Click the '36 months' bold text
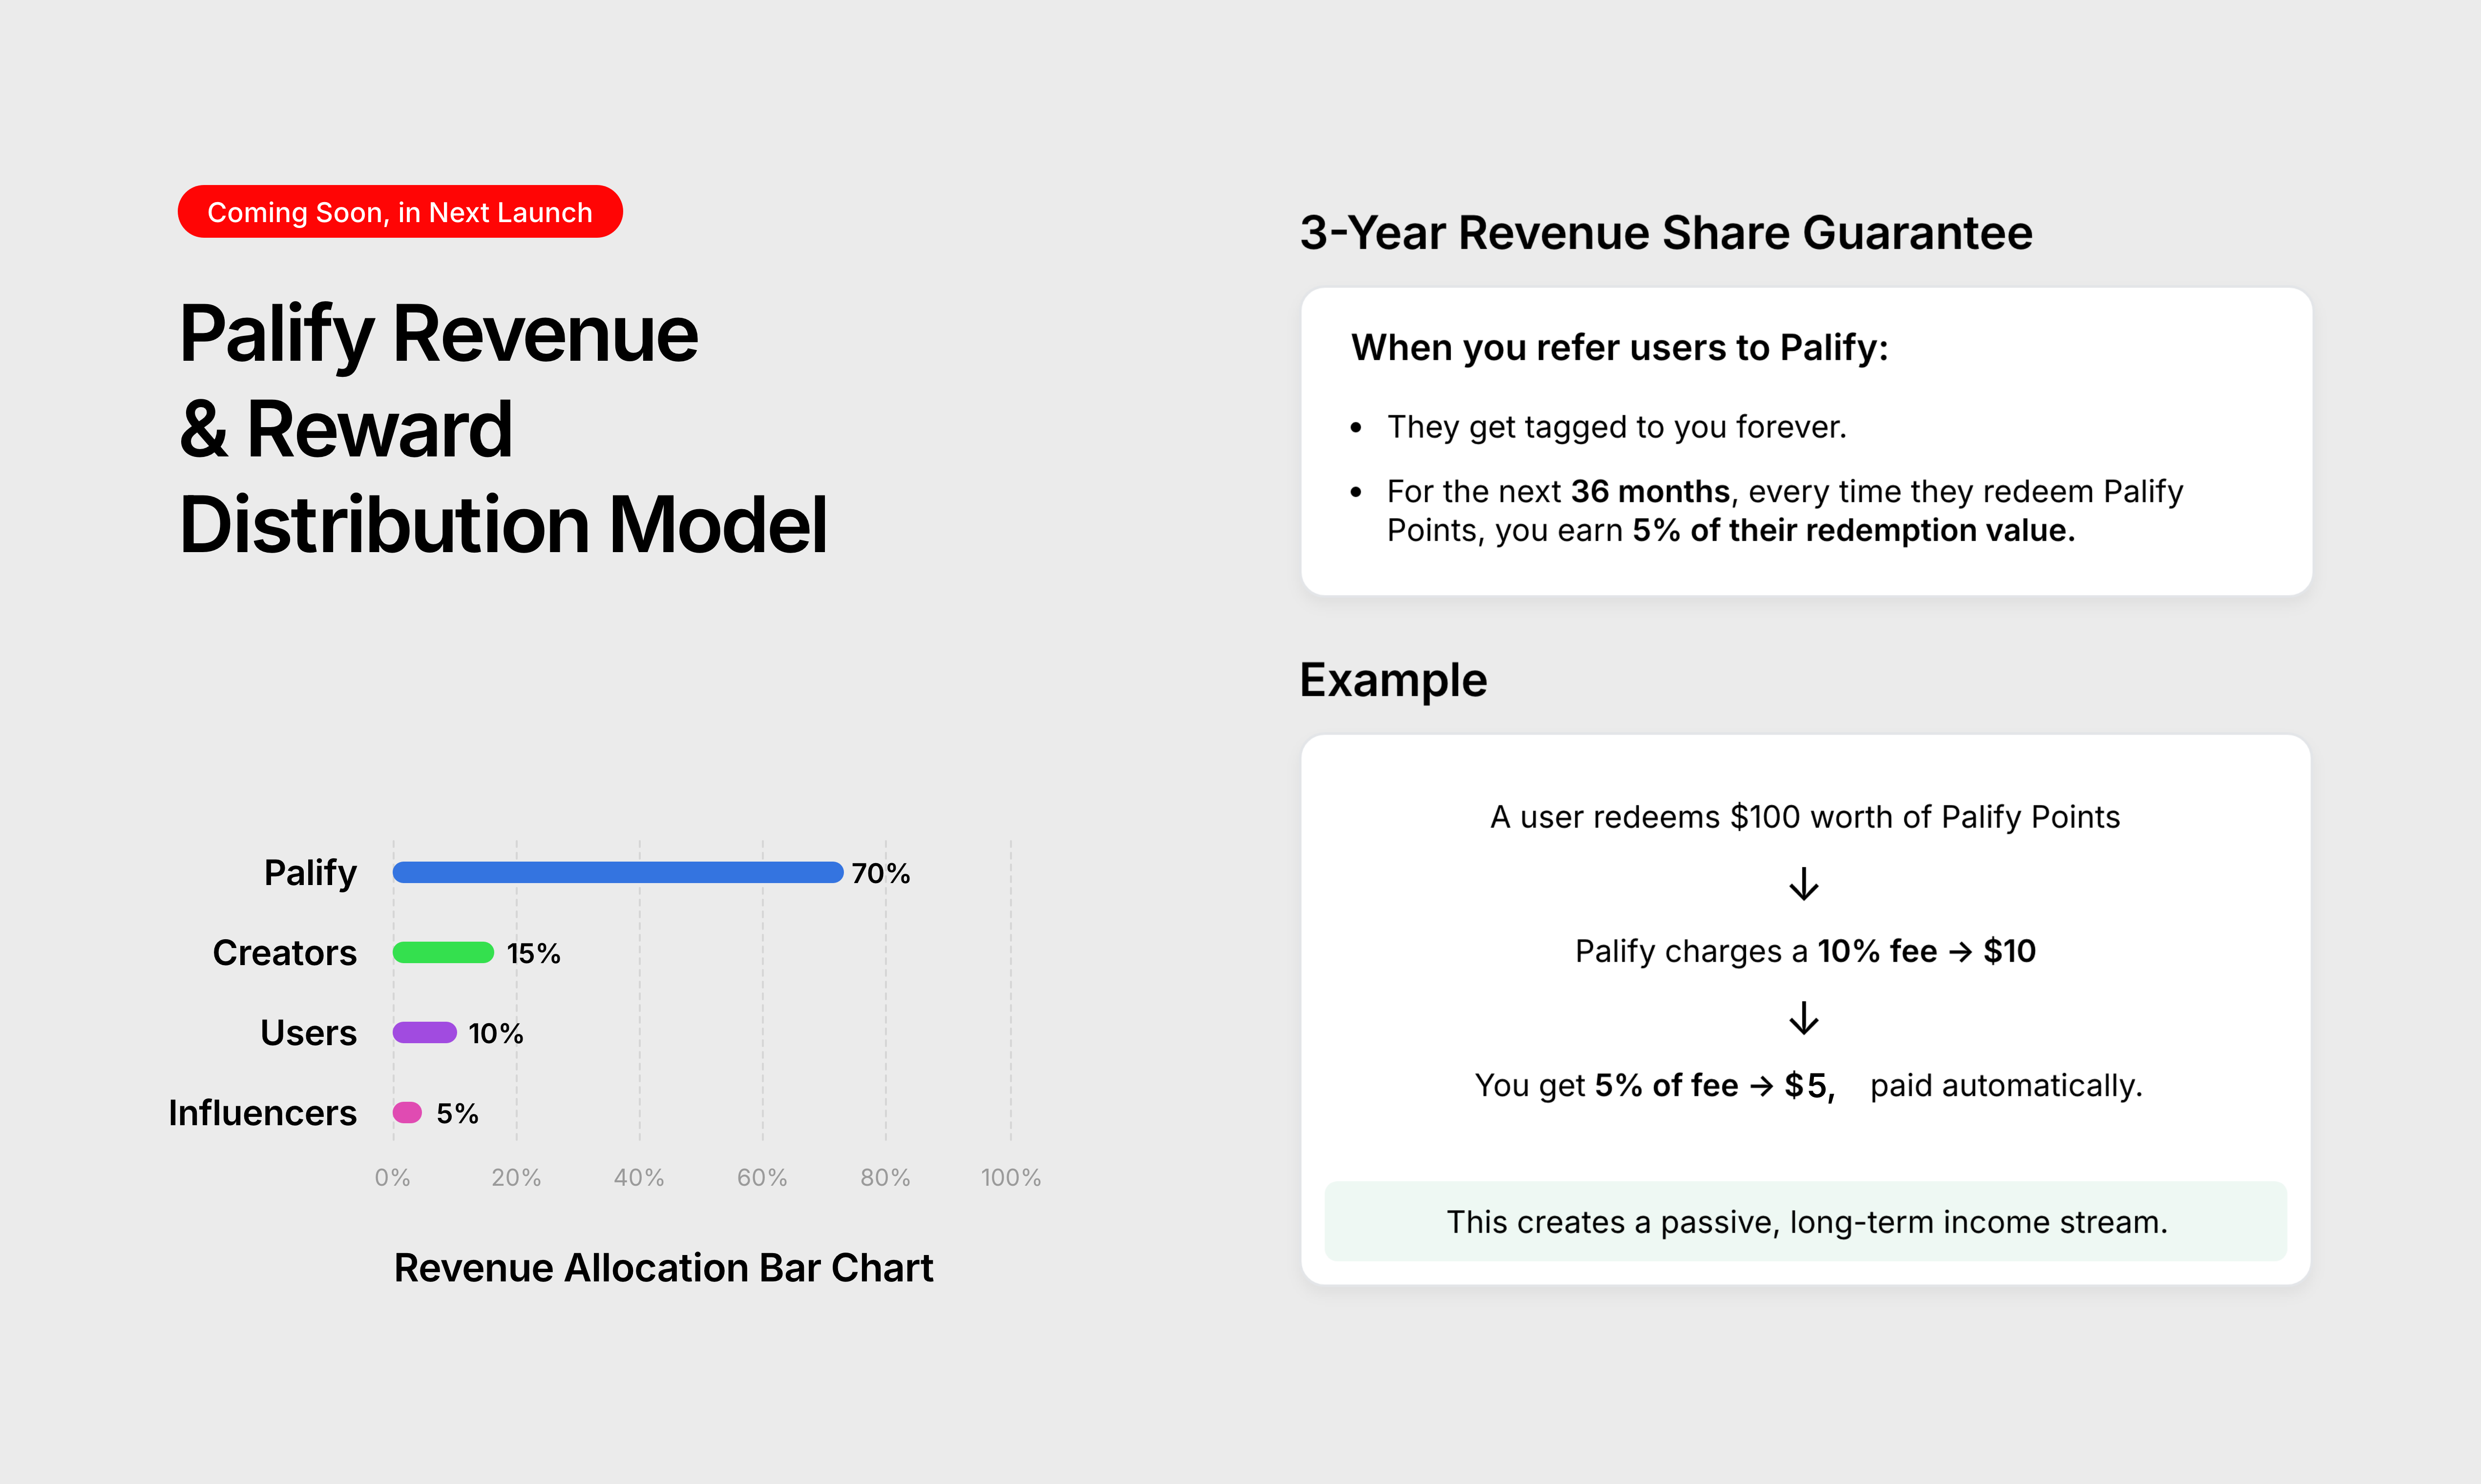The width and height of the screenshot is (2481, 1484). [1650, 492]
